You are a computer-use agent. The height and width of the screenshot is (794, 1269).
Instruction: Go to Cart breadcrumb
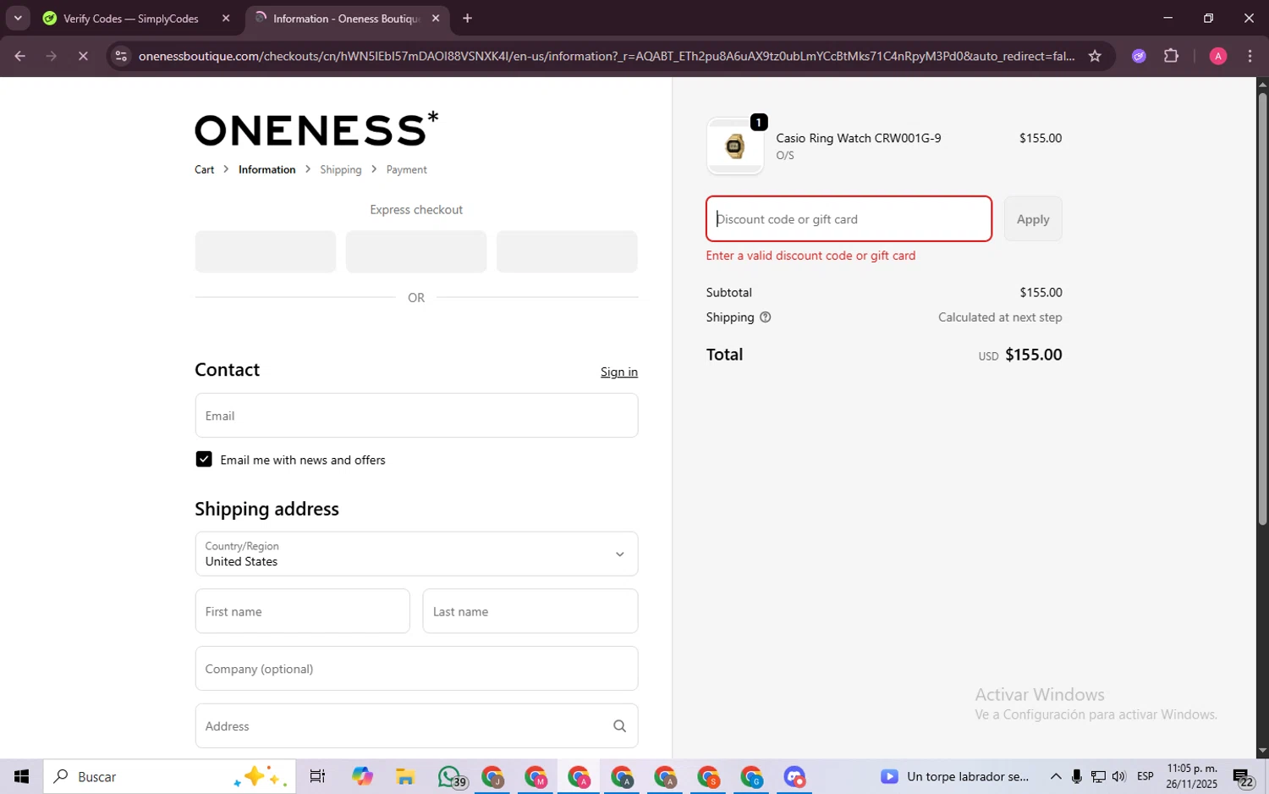point(204,169)
